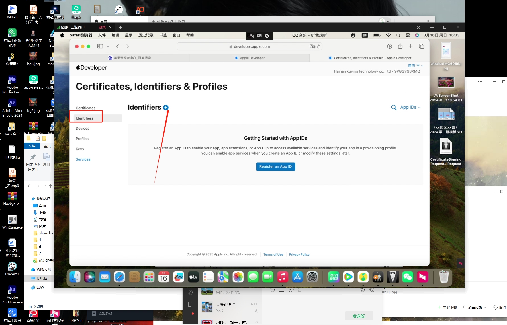Click the Safari share icon
Viewport: 507px width, 325px height.
coord(400,46)
